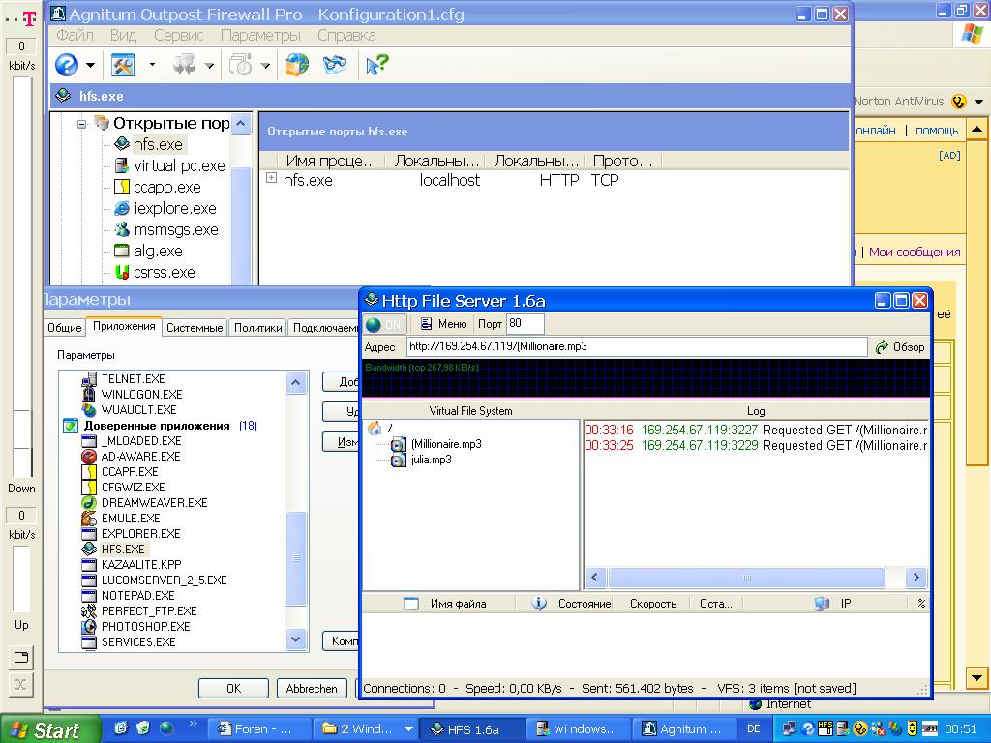The width and height of the screenshot is (991, 743).
Task: Expand the hfs.exe row in ports table
Action: [x=271, y=178]
